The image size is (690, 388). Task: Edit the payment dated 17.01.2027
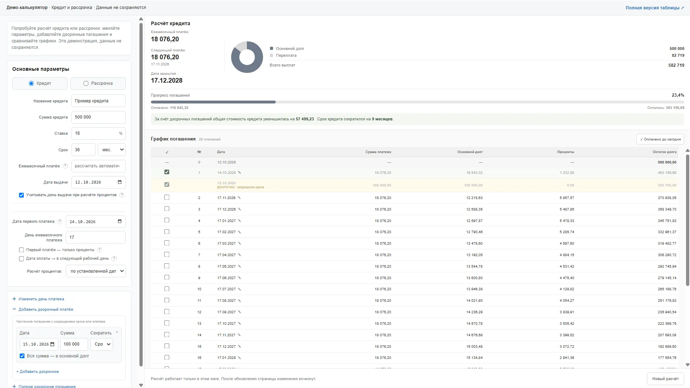[x=239, y=221]
